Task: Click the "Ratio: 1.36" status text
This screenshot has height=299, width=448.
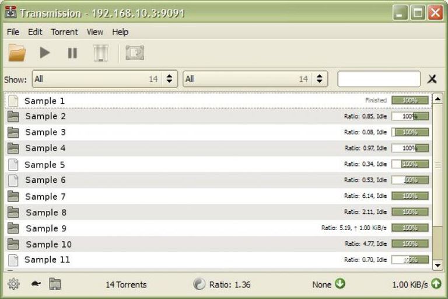Action: point(230,285)
